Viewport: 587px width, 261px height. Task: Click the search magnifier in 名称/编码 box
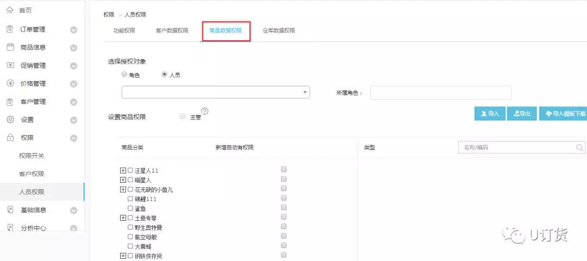pyautogui.click(x=580, y=148)
